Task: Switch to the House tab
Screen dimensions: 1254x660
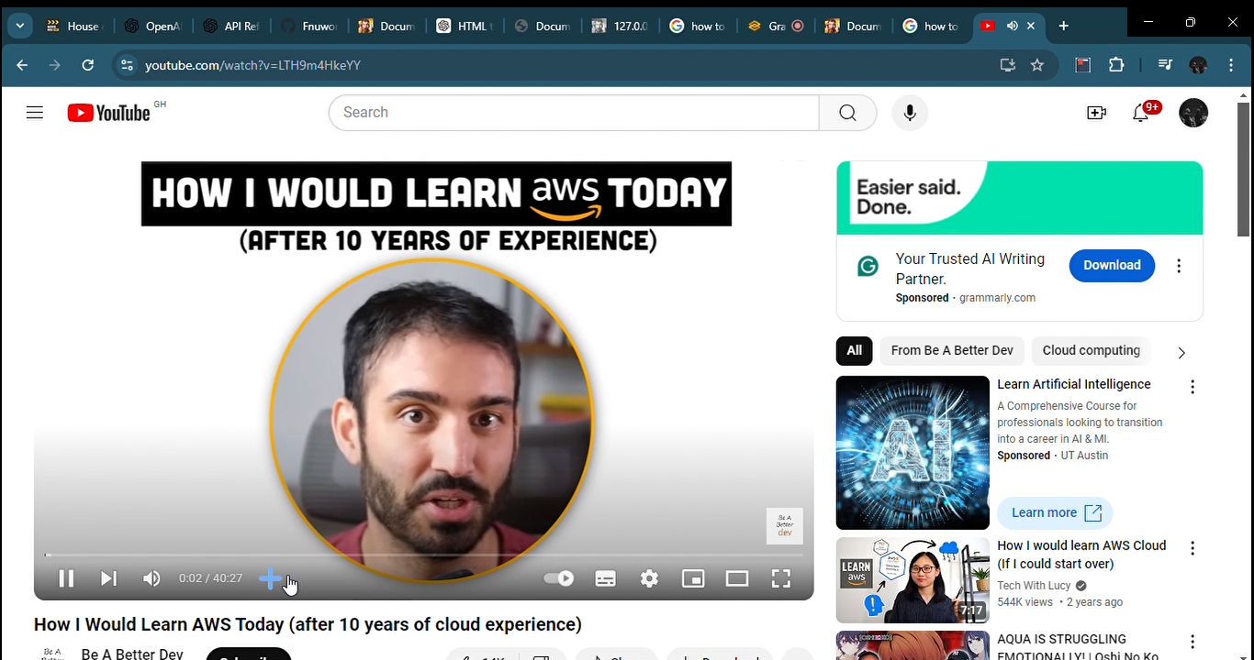Action: tap(73, 26)
